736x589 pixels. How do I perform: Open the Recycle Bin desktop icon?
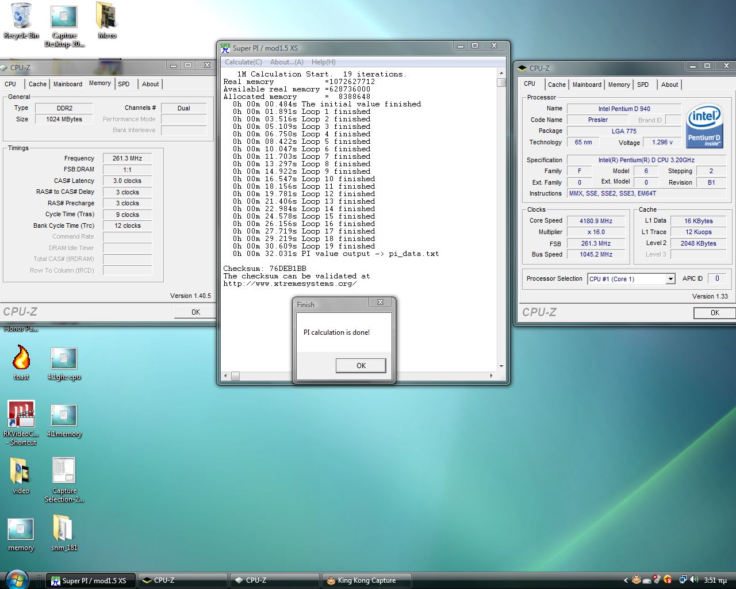(21, 20)
